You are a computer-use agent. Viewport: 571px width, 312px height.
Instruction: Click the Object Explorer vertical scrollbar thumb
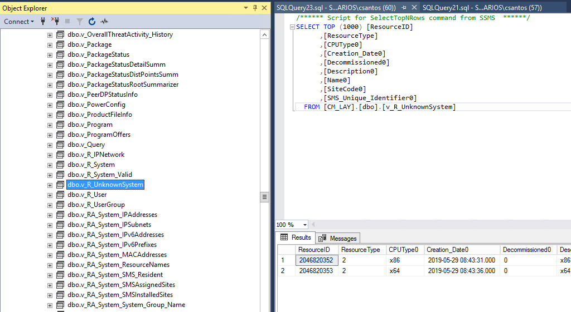(x=264, y=197)
